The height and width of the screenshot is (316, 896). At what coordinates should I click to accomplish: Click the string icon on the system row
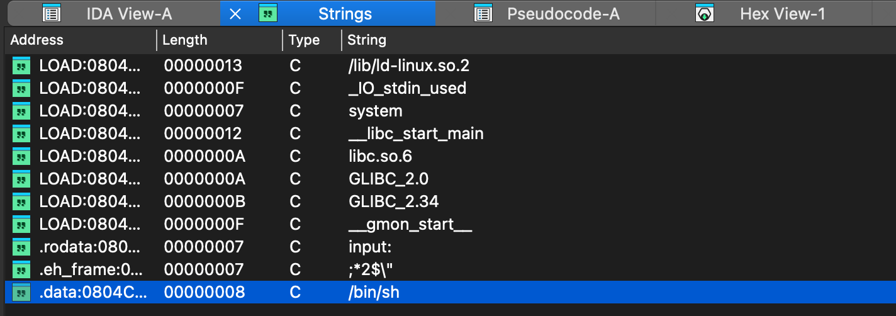(x=21, y=111)
